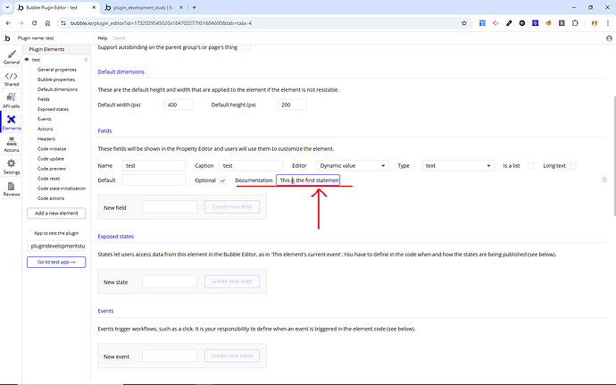Image resolution: width=616 pixels, height=385 pixels.
Task: Click the Default width input field
Action: point(179,105)
